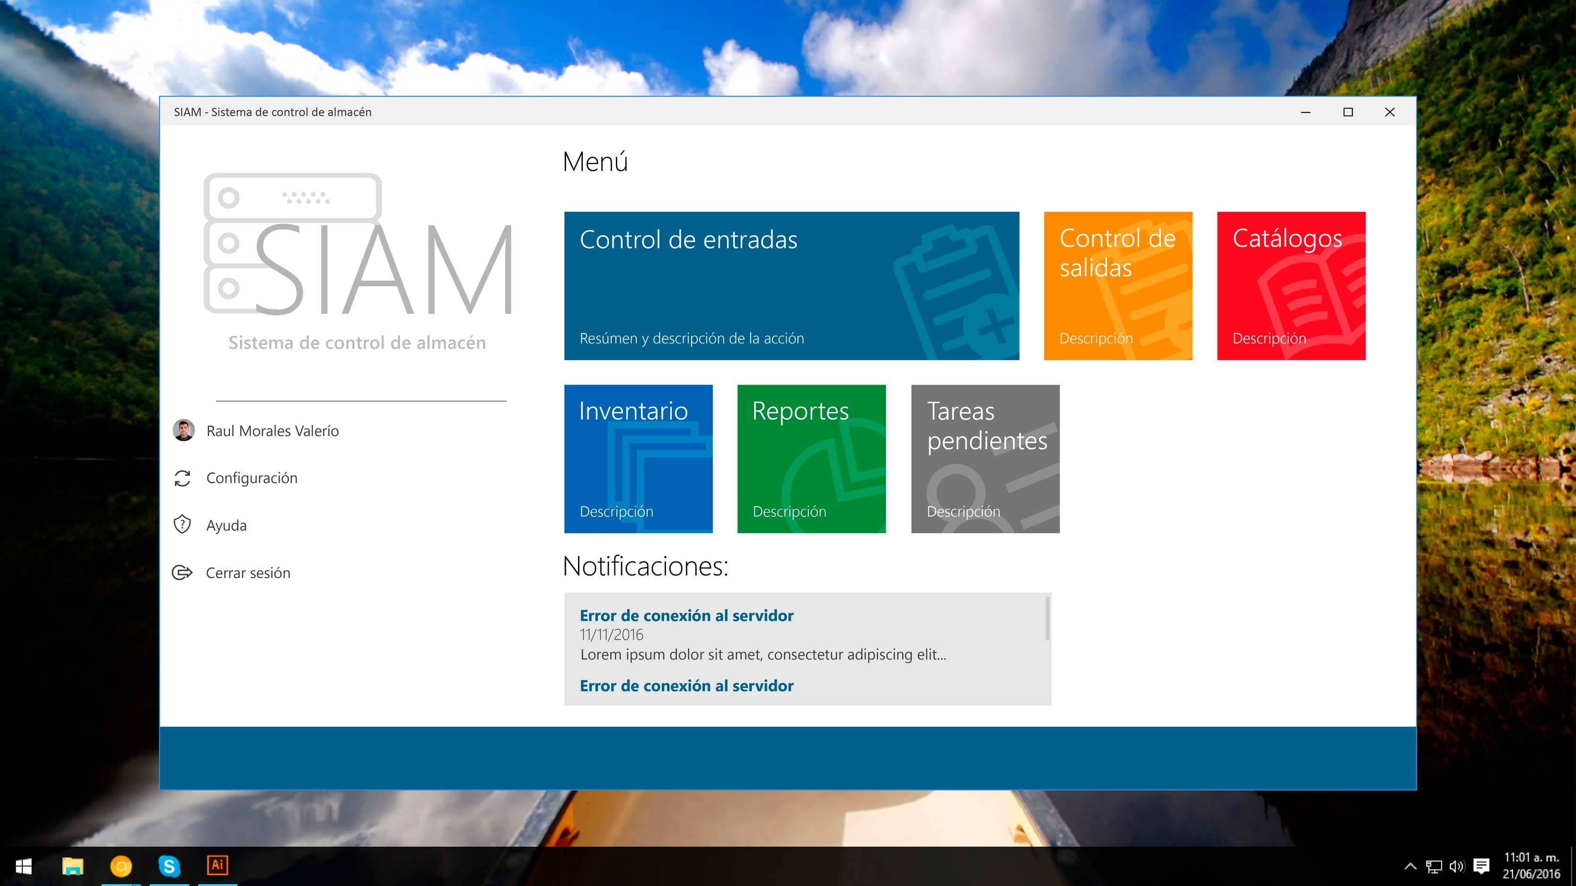Select Ayuda in the sidebar
The height and width of the screenshot is (886, 1576).
210,525
